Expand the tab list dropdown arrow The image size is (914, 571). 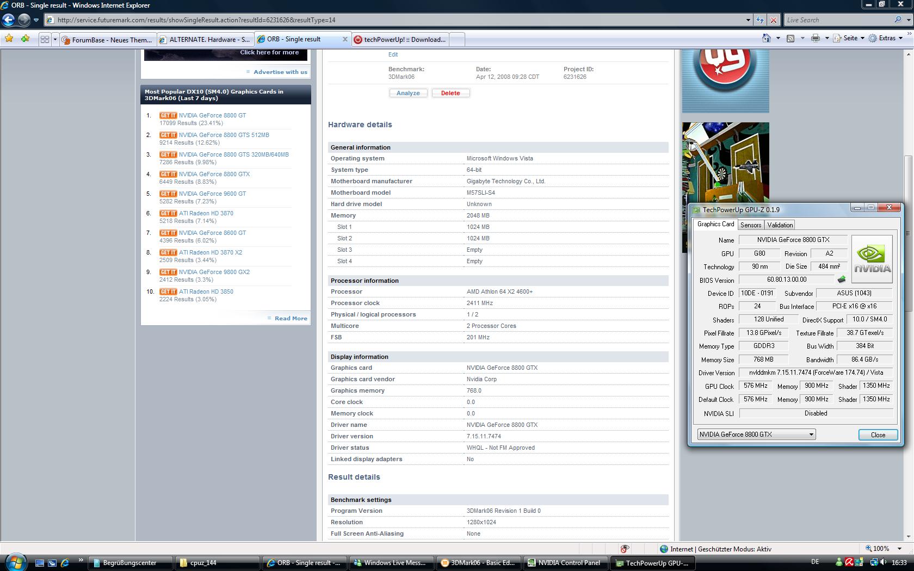tap(55, 39)
